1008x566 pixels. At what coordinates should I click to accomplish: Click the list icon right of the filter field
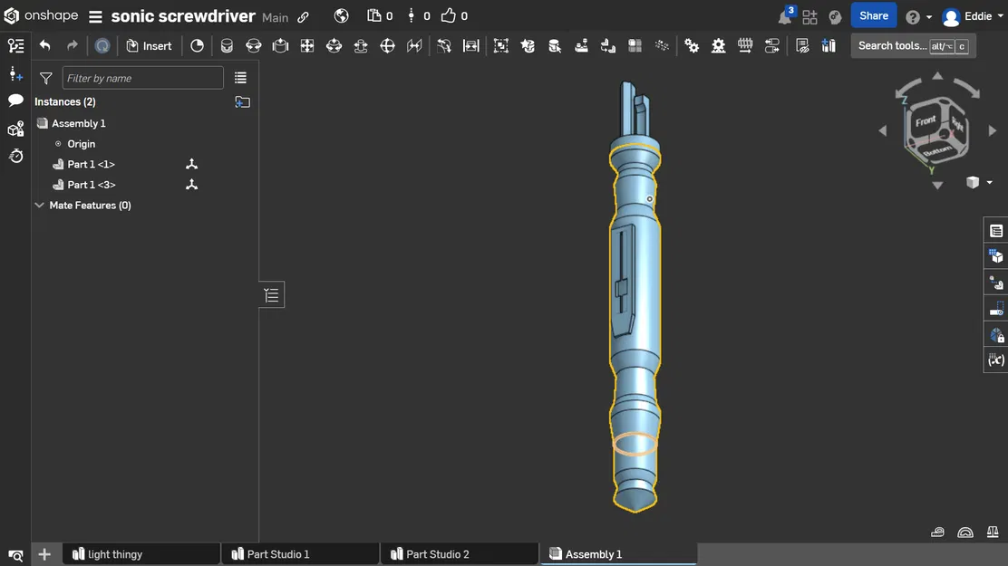[x=240, y=78]
